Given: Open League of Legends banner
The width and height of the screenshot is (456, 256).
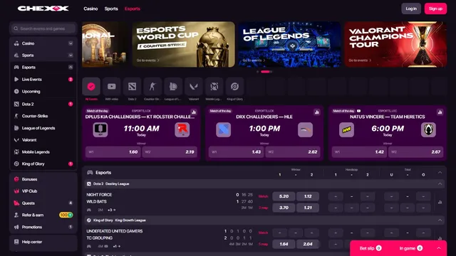Looking at the screenshot, I should (x=290, y=44).
